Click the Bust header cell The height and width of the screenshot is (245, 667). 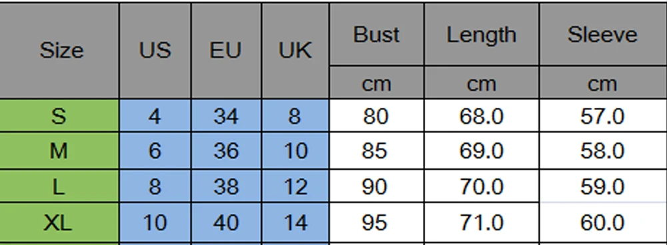tap(376, 35)
